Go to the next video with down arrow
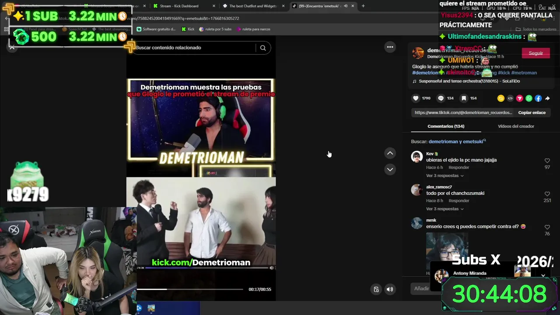The width and height of the screenshot is (560, 315). coord(390,169)
